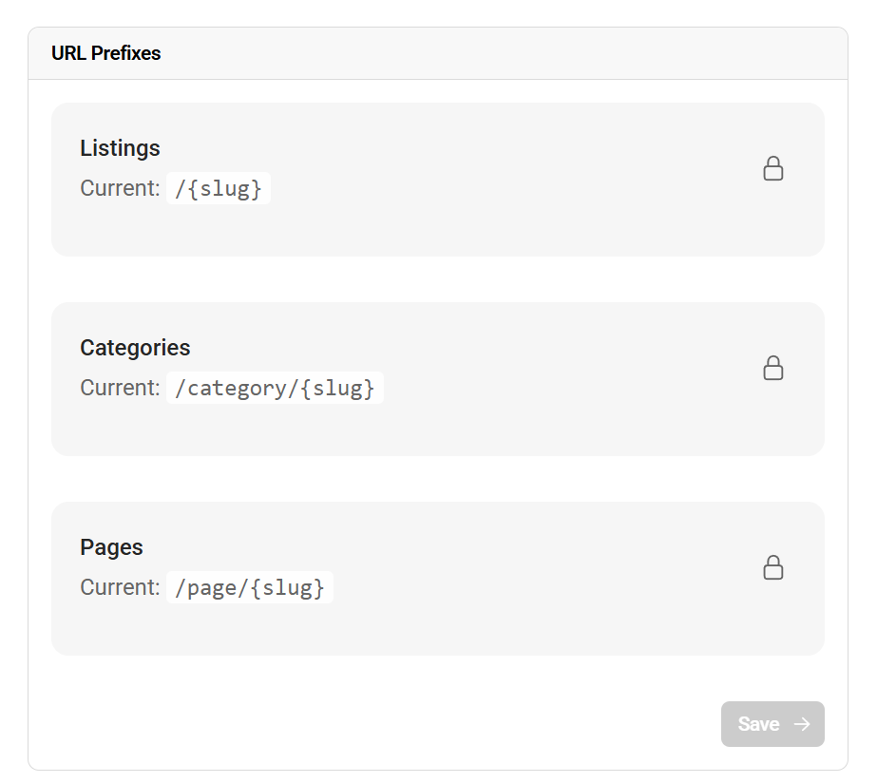The height and width of the screenshot is (783, 877).
Task: Click the Listings heading
Action: click(120, 148)
